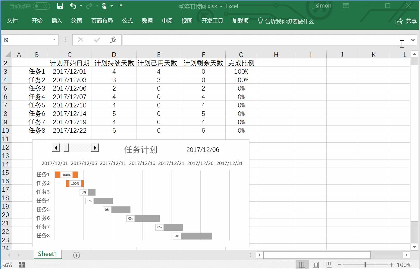The image size is (420, 269).
Task: Open the Undo history dropdown arrow
Action: tap(81, 6)
